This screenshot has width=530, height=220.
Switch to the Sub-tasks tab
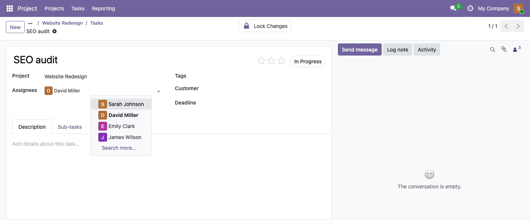click(70, 127)
